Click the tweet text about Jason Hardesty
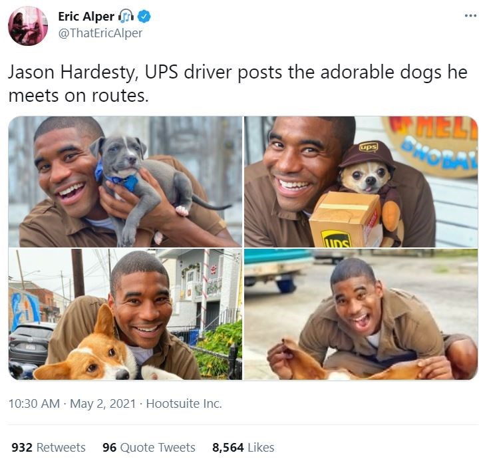Image resolution: width=487 pixels, height=459 pixels. (238, 84)
